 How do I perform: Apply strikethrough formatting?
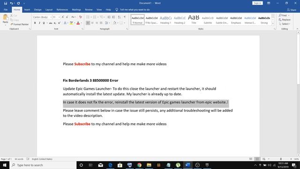[x=51, y=23]
